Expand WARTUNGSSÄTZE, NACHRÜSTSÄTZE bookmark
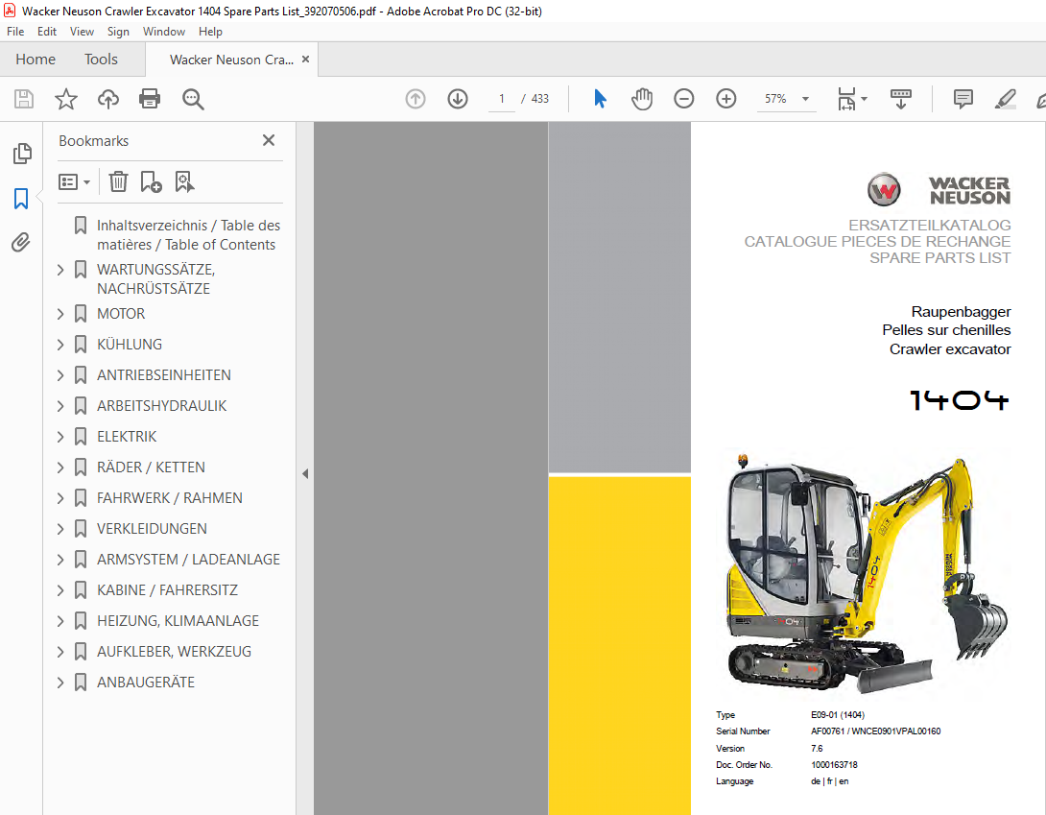 click(60, 270)
